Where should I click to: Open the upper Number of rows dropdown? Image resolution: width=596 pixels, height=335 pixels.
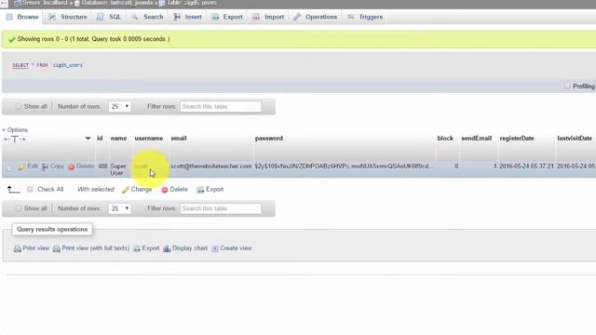tap(120, 107)
